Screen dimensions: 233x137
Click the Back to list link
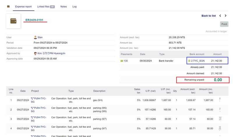209,16
